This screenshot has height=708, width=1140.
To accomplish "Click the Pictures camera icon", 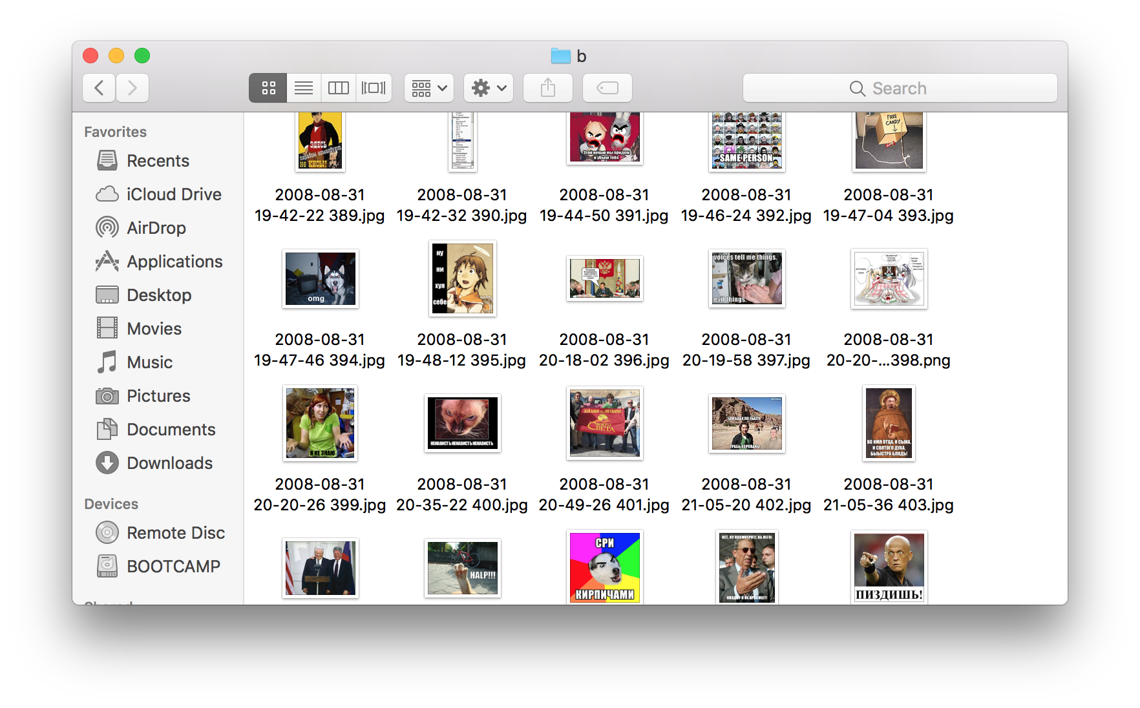I will coord(107,396).
